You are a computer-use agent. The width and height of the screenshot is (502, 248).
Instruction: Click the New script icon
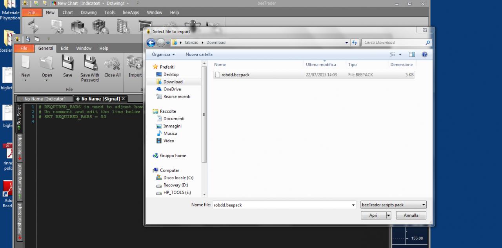pos(25,63)
